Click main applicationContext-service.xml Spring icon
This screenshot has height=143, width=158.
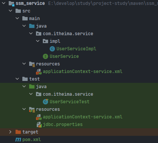point(39,71)
